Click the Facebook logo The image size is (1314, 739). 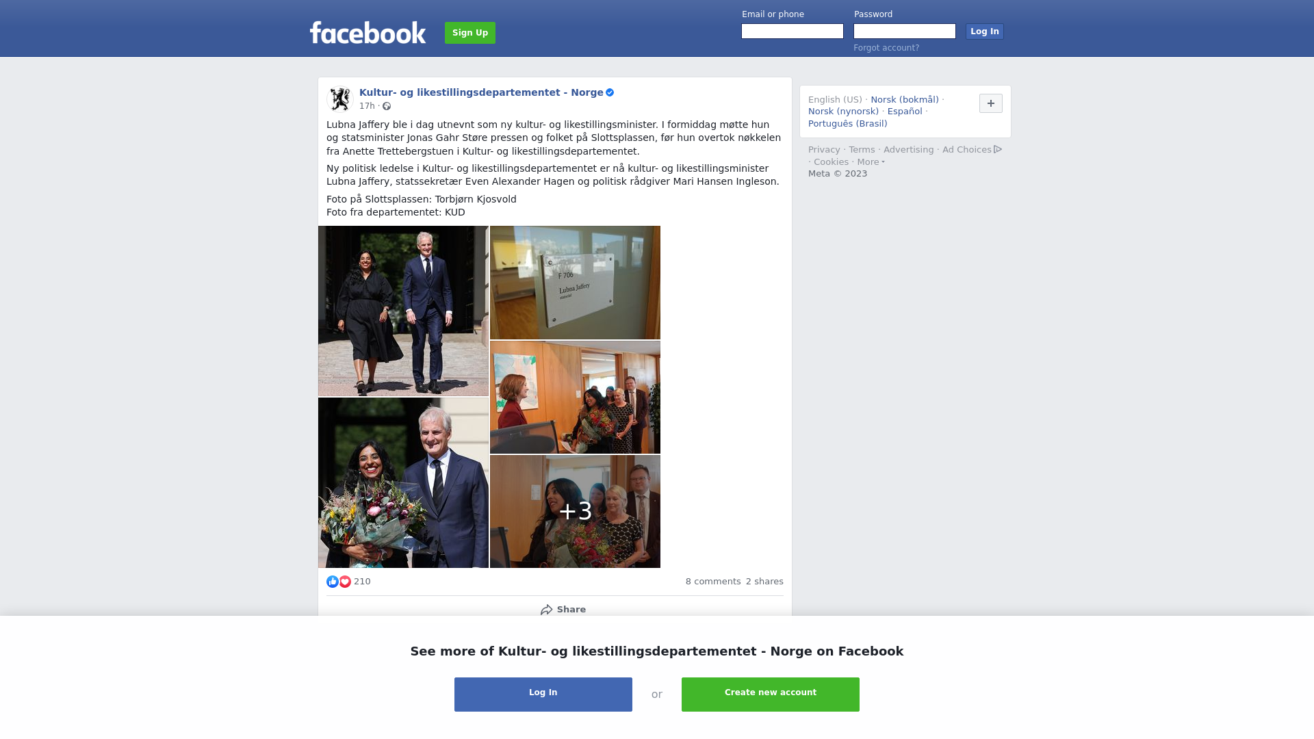pyautogui.click(x=368, y=32)
